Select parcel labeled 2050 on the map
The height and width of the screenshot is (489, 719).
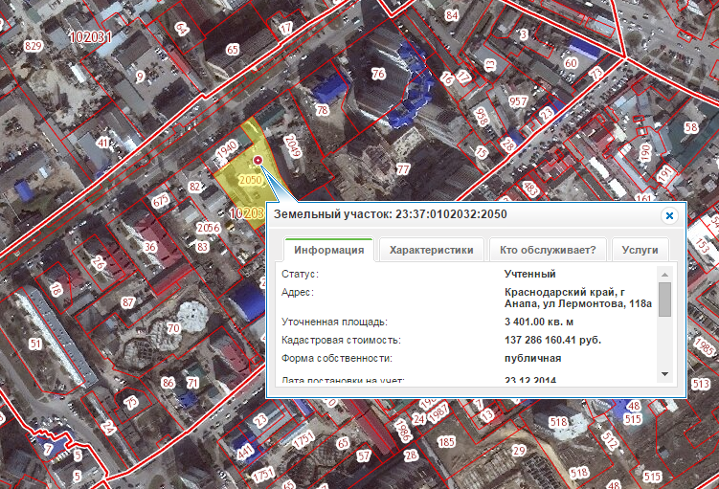click(x=249, y=179)
